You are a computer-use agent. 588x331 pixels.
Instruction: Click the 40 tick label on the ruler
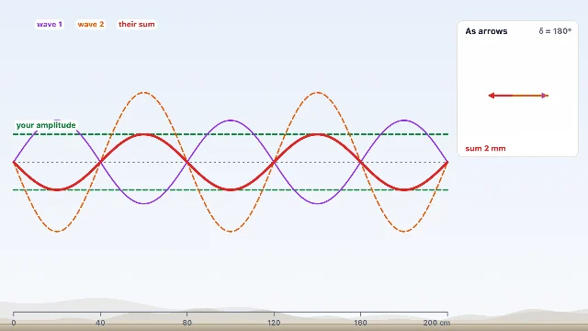[100, 323]
